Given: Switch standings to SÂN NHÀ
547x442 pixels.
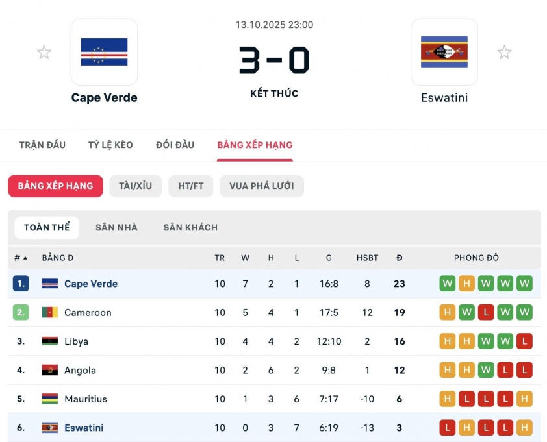Looking at the screenshot, I should tap(116, 228).
